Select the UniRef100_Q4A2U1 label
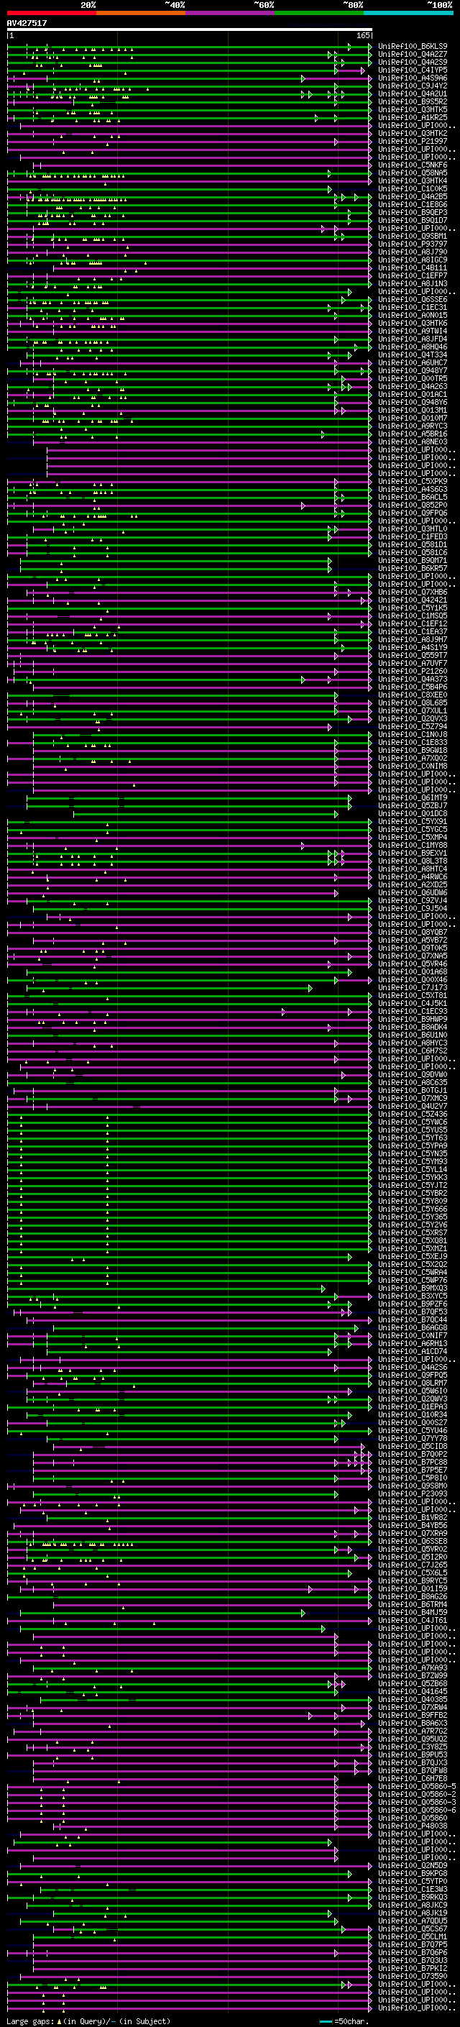460x2027 pixels. click(x=413, y=93)
